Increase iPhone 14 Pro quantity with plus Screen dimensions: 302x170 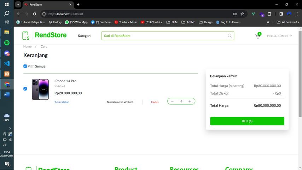[190, 101]
